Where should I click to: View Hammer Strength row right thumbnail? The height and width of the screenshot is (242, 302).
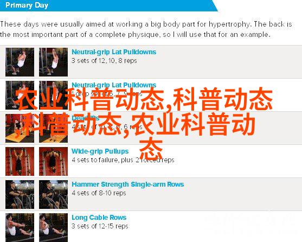(x=53, y=195)
